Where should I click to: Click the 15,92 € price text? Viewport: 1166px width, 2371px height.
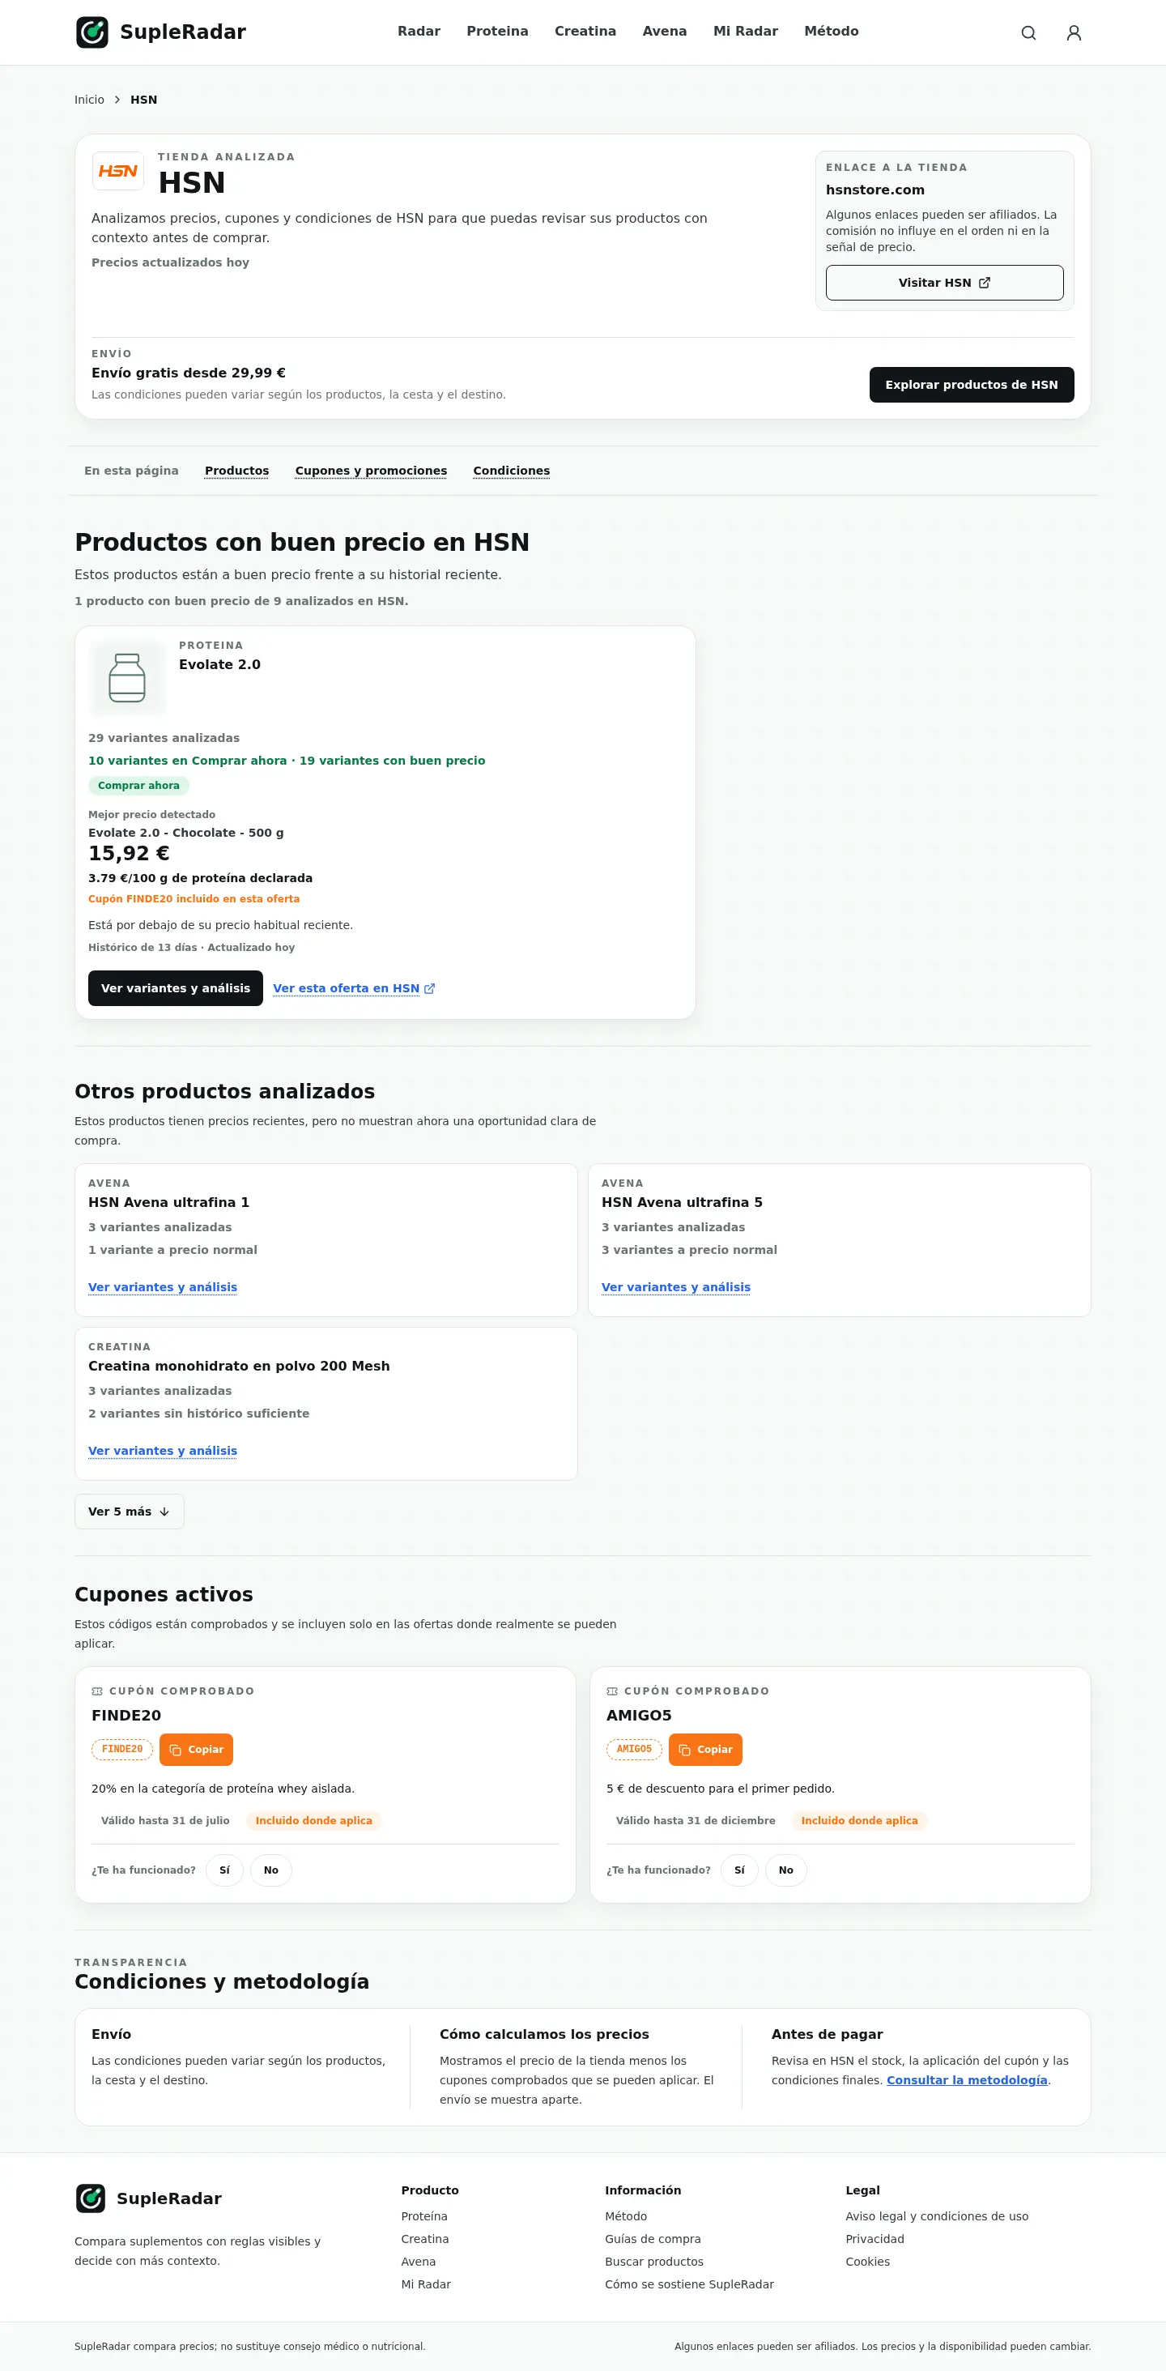pos(129,853)
